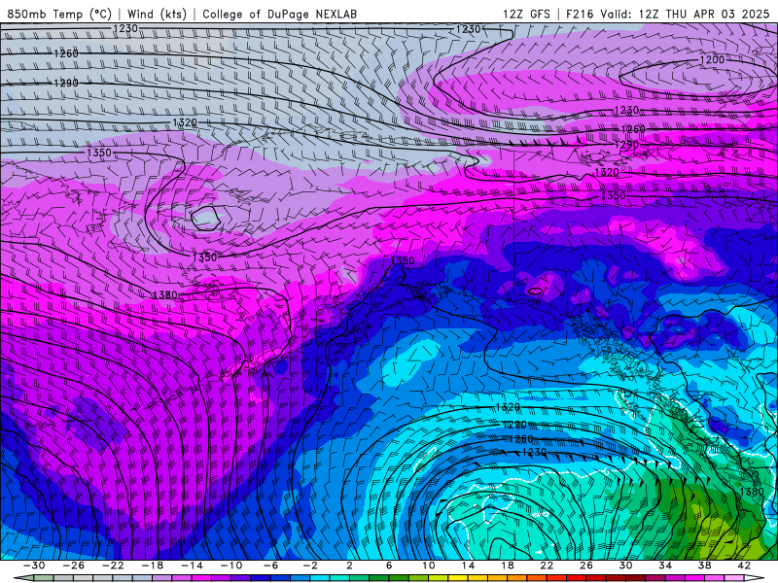778x583 pixels.
Task: Select the positive 14 color bar value
Action: point(468,566)
